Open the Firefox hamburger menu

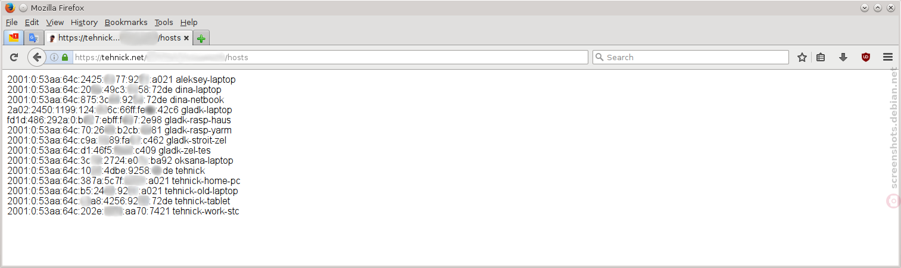pyautogui.click(x=888, y=57)
